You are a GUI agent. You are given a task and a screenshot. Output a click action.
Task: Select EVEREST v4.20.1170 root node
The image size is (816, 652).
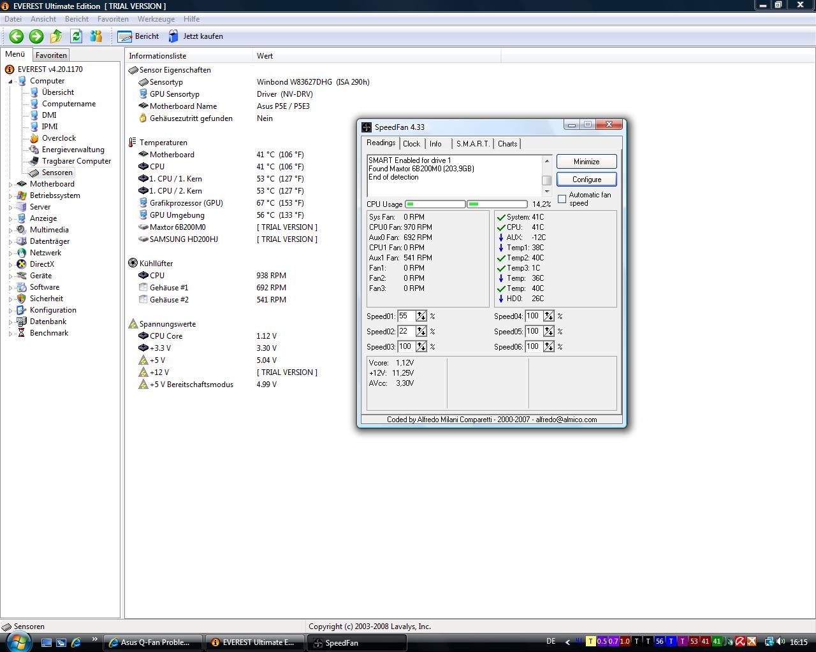pyautogui.click(x=50, y=69)
